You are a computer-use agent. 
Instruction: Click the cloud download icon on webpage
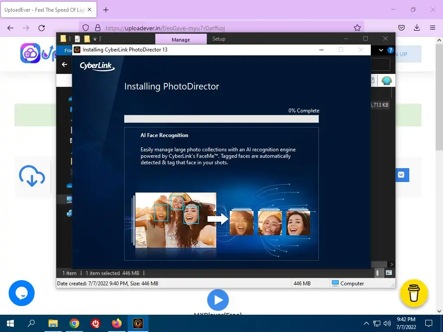32,176
